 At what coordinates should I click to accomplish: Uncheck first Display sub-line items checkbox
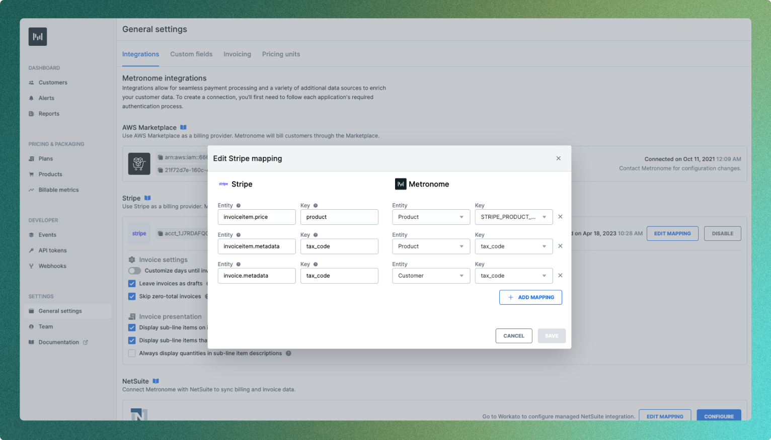[132, 327]
